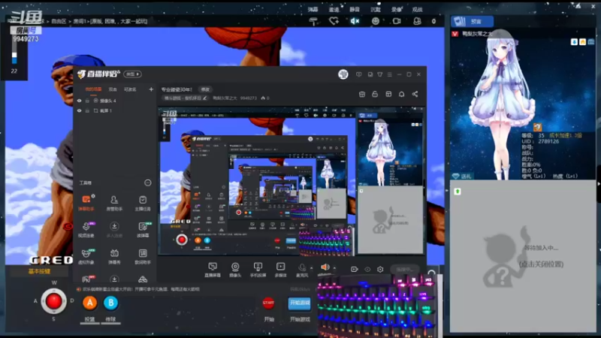601x338 pixels.
Task: Open the 多人连麦 download tool
Action: tap(114, 229)
